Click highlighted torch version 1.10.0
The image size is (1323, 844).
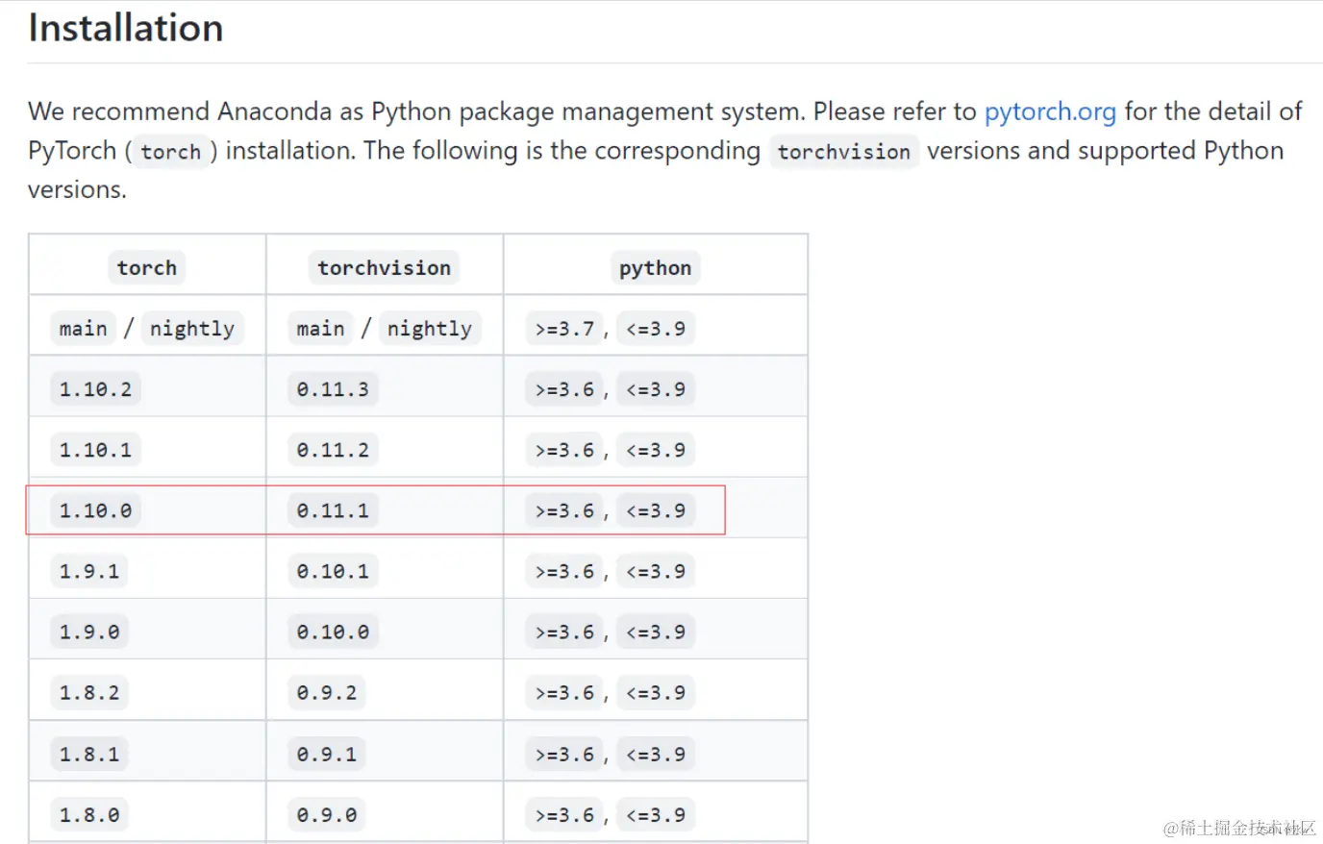(95, 510)
